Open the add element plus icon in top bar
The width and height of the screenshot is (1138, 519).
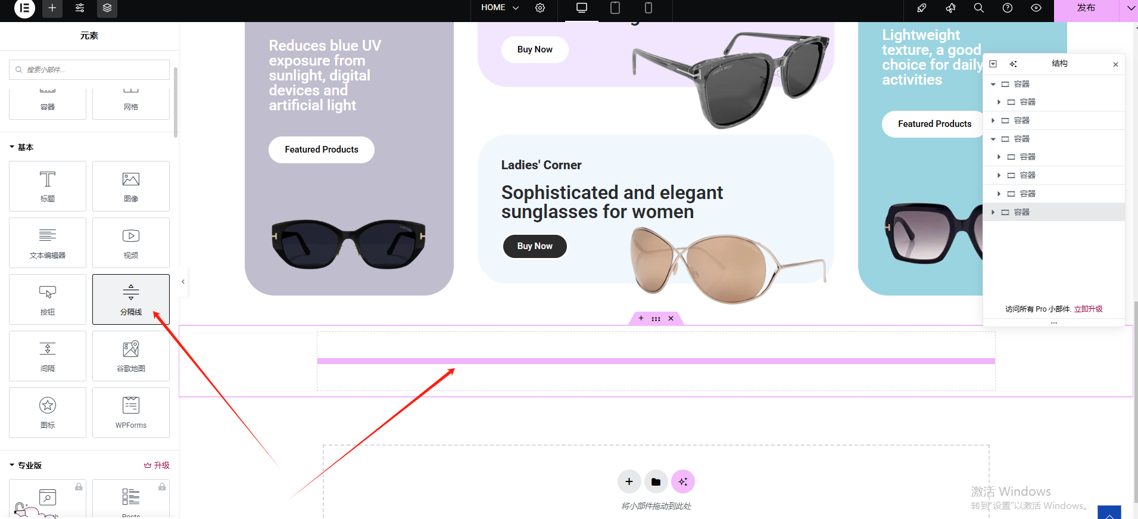click(x=52, y=8)
